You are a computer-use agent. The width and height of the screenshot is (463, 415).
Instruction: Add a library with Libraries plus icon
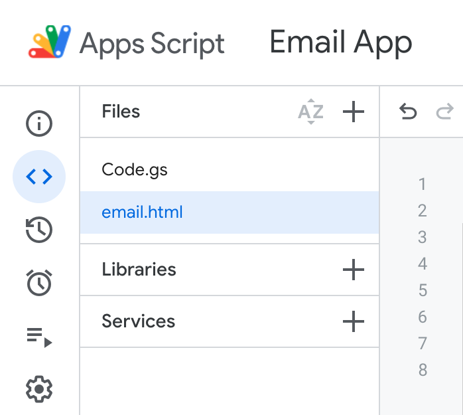(353, 270)
